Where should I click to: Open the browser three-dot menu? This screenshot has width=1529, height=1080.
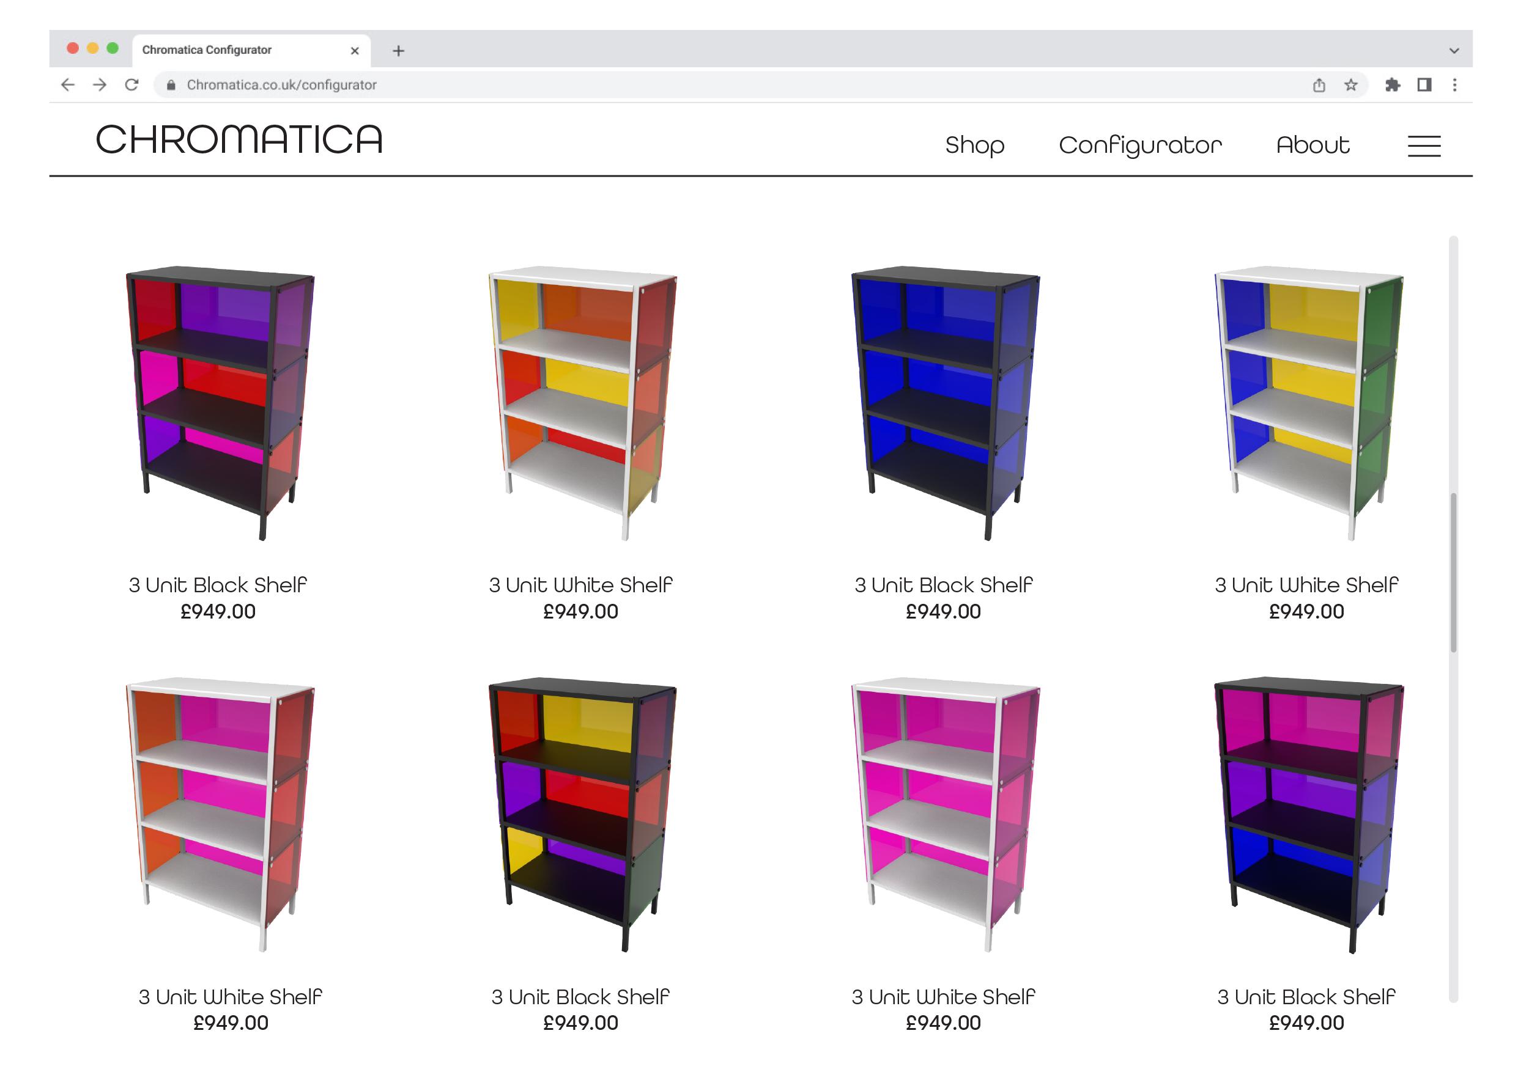coord(1455,84)
